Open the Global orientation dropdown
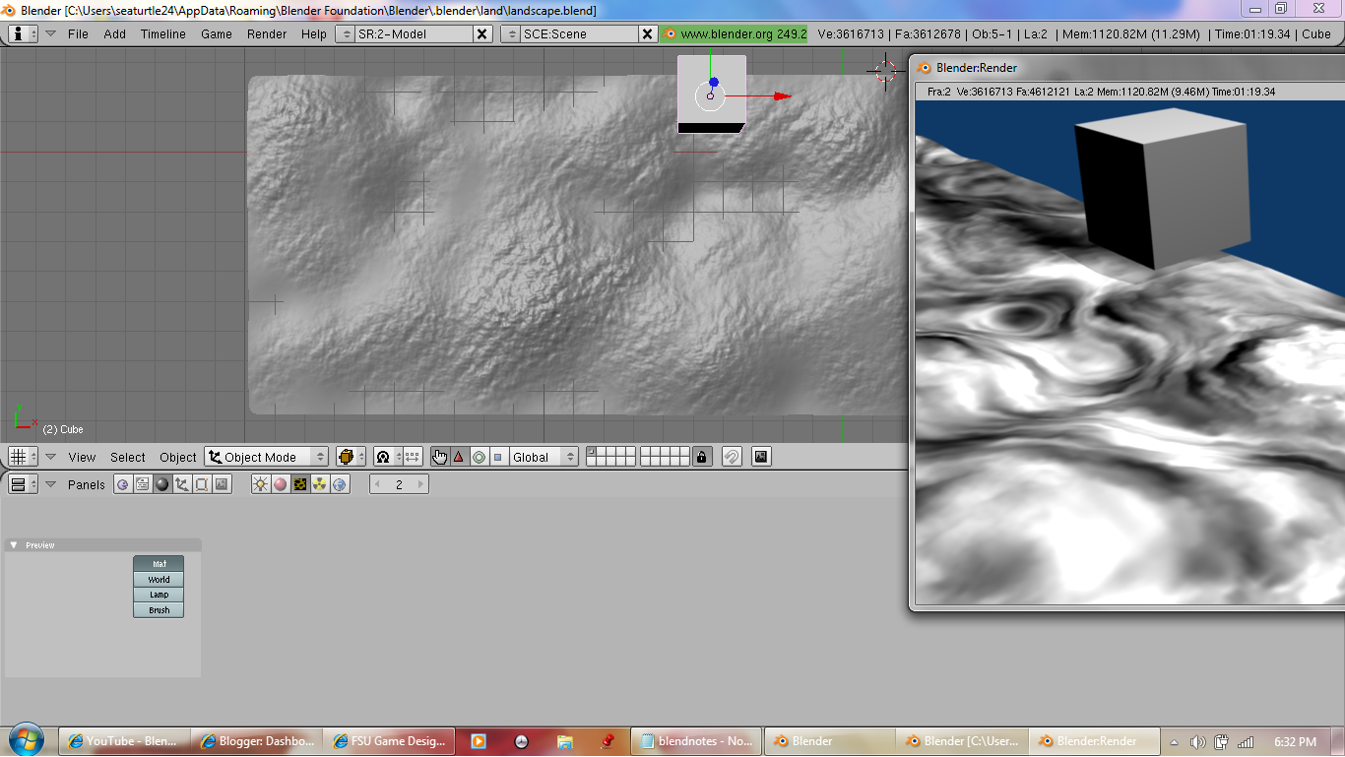 [x=544, y=457]
